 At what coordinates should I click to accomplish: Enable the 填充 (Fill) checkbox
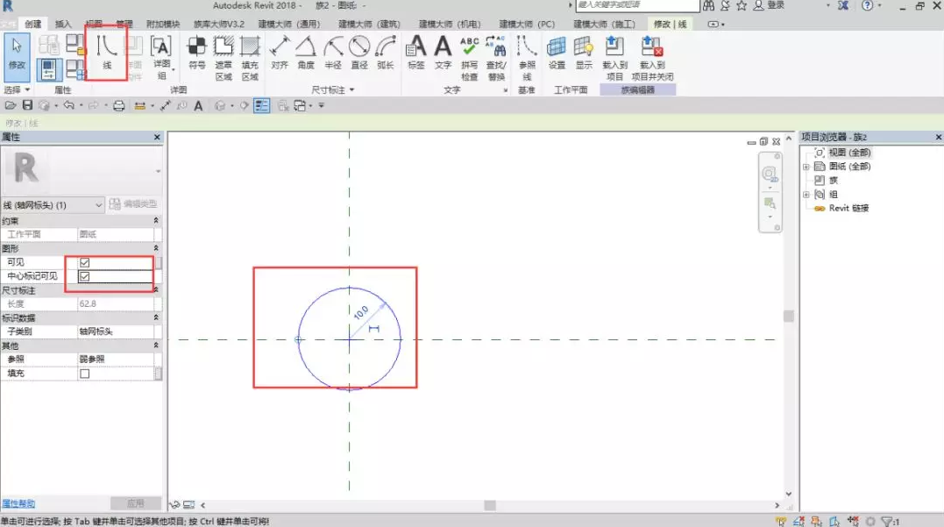click(x=85, y=374)
